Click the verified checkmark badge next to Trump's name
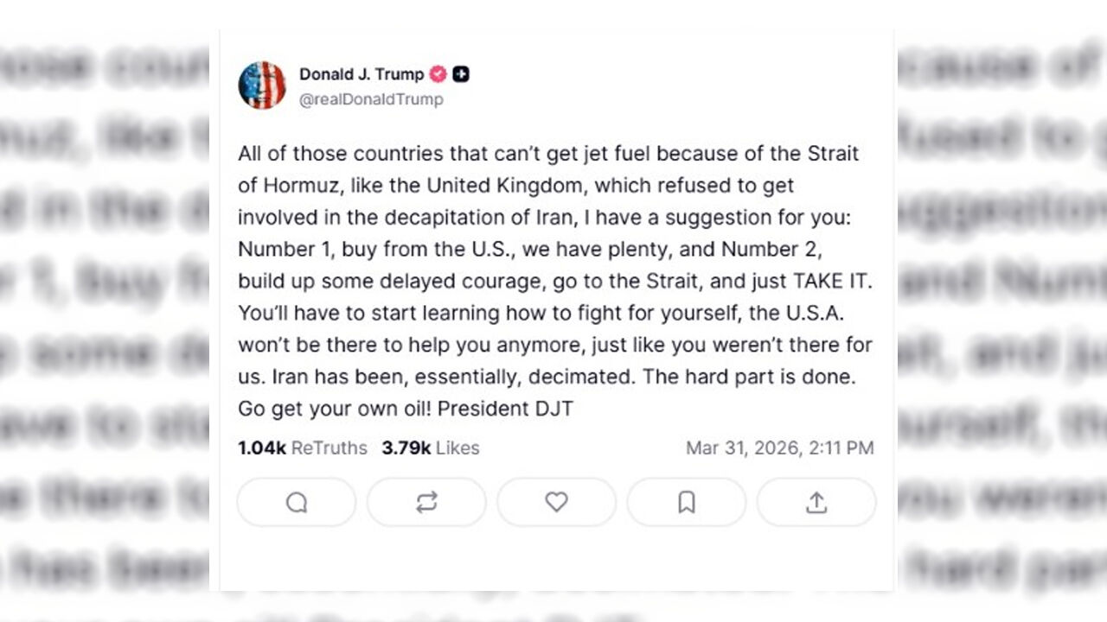The width and height of the screenshot is (1107, 622). [x=437, y=74]
